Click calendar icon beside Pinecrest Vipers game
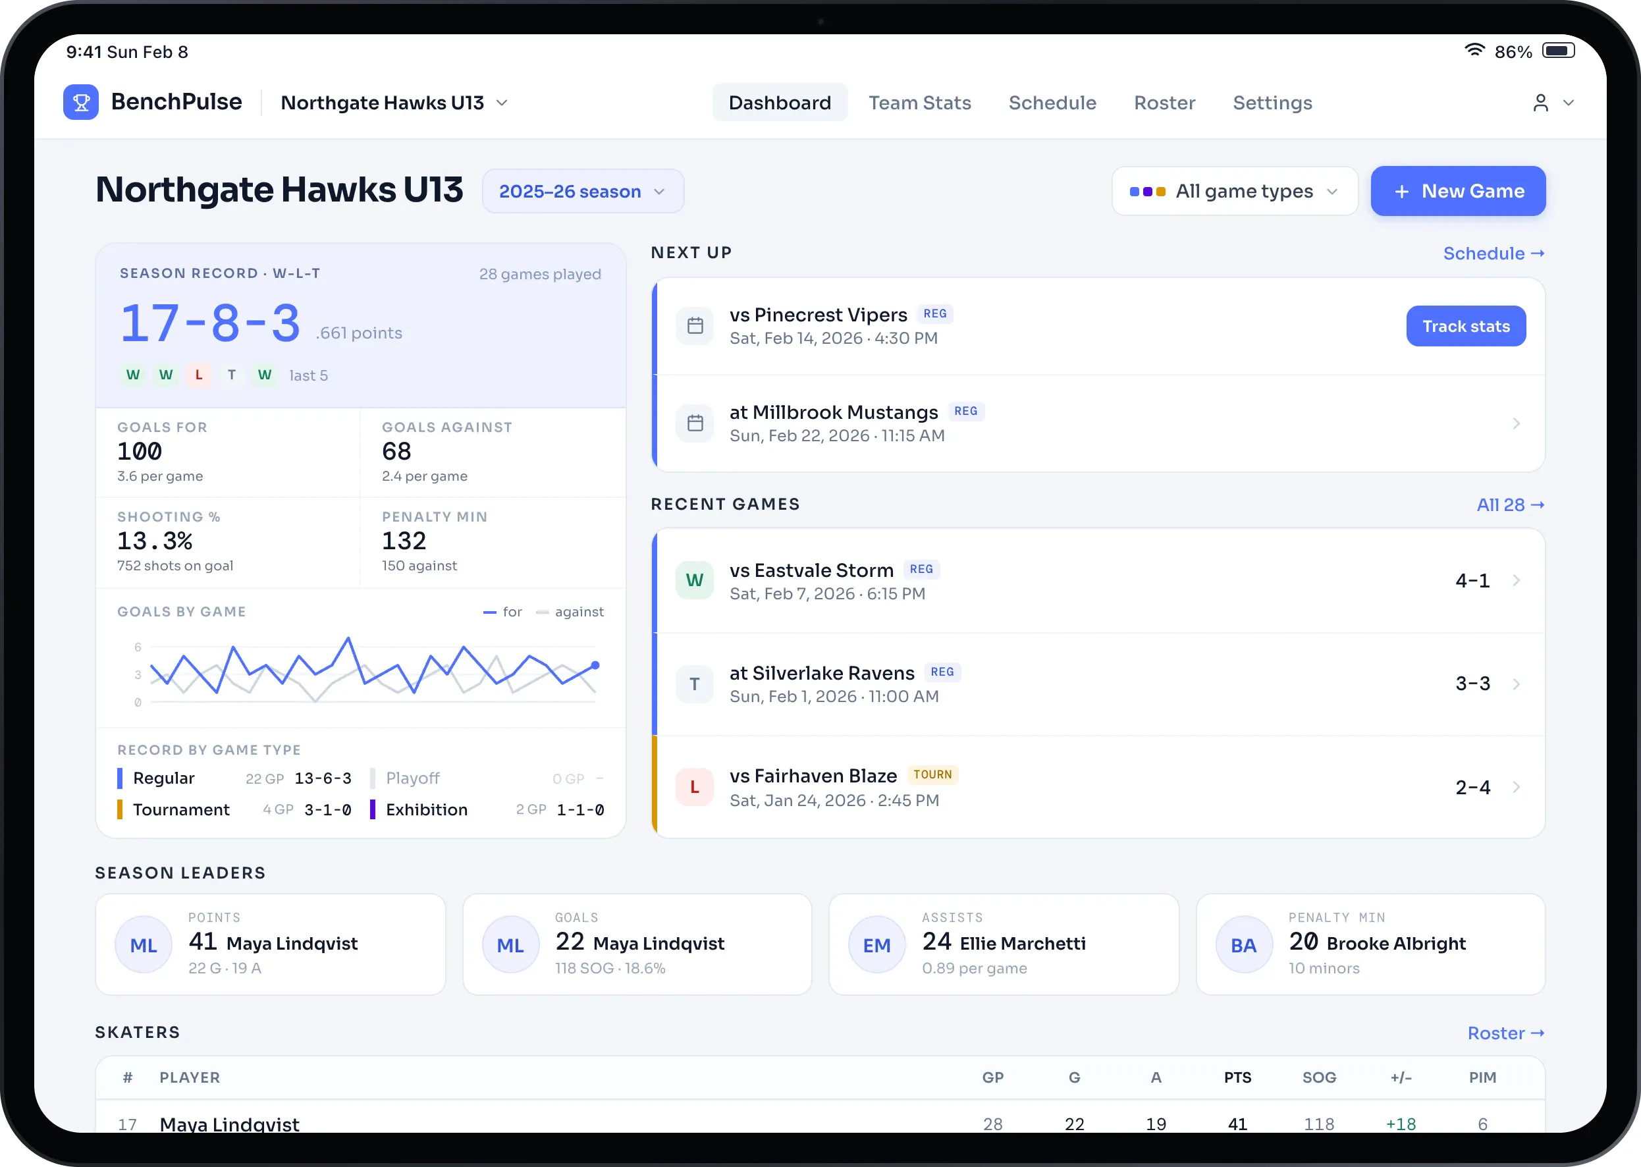This screenshot has width=1641, height=1167. click(x=695, y=325)
